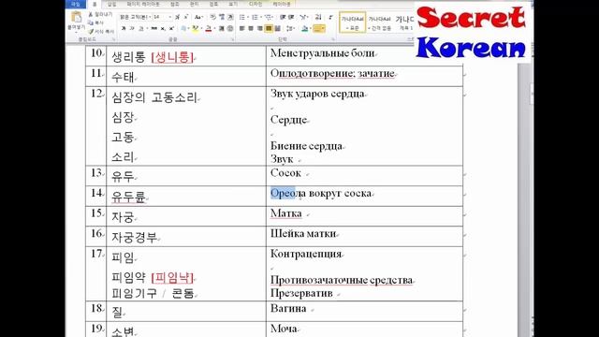The image size is (599, 337).
Task: Toggle underline formatting
Action: click(x=140, y=29)
